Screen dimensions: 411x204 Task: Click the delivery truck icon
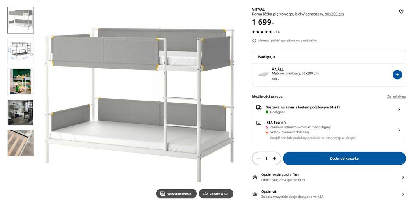click(259, 108)
